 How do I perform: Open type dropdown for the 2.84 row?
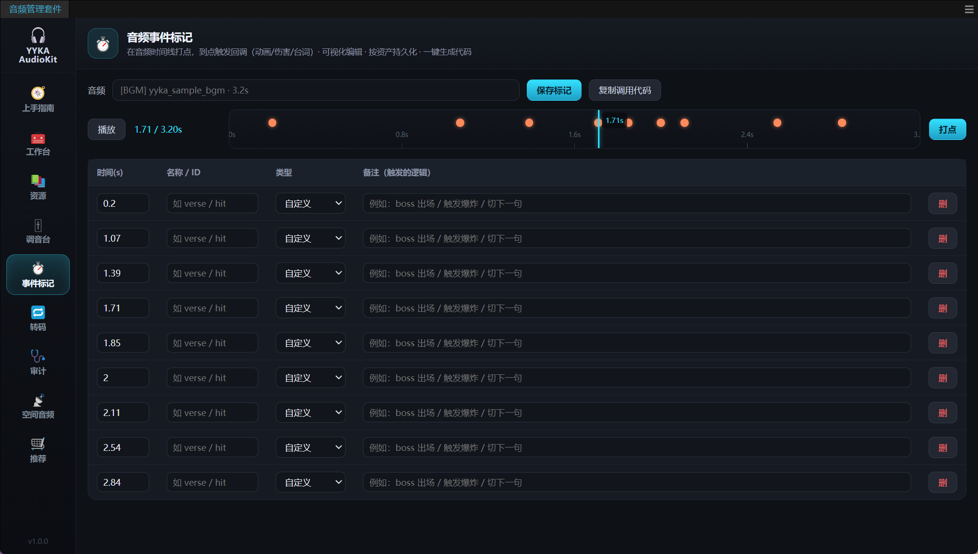click(x=311, y=482)
